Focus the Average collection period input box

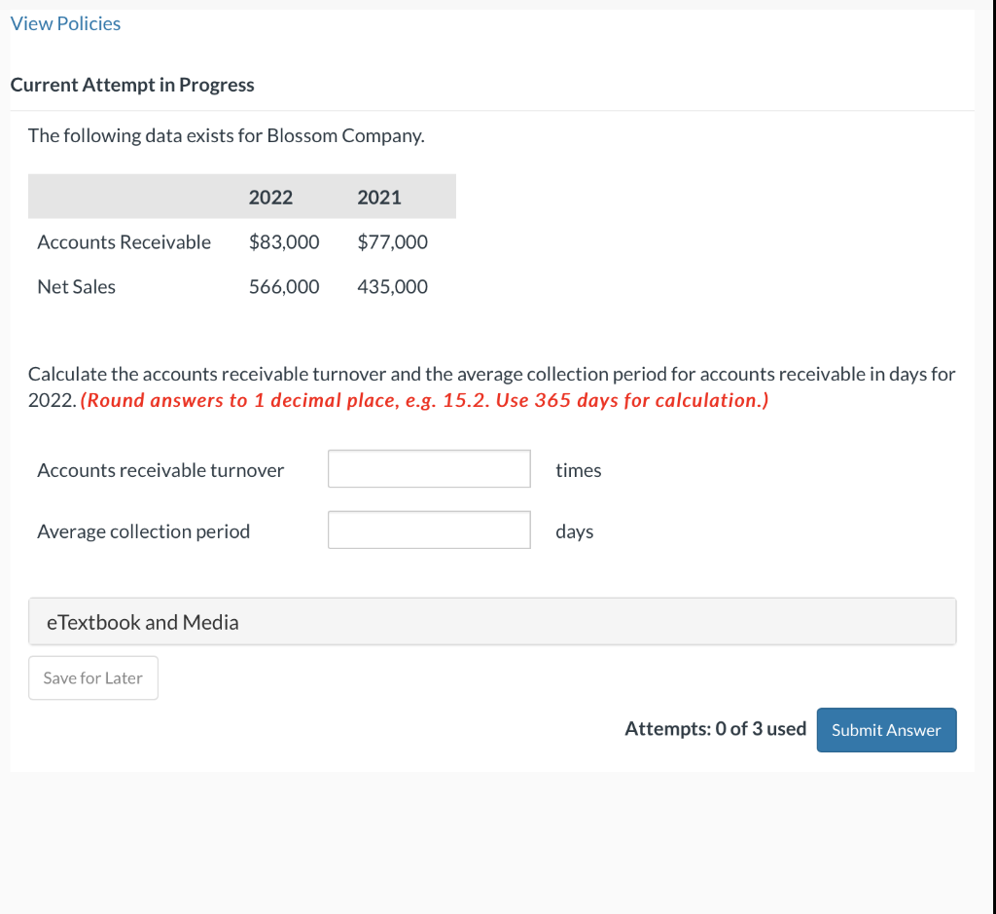coord(429,530)
